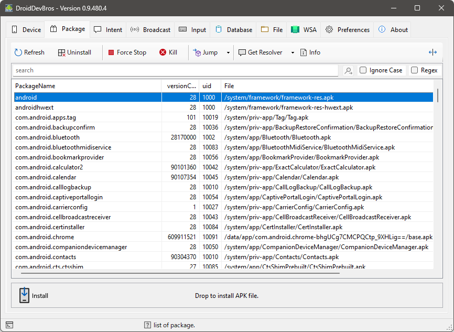Switch to the WSA tab
This screenshot has width=454, height=332.
304,29
